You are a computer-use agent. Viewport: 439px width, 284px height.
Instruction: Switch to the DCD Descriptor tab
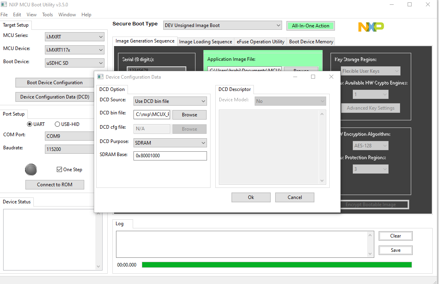click(x=234, y=89)
